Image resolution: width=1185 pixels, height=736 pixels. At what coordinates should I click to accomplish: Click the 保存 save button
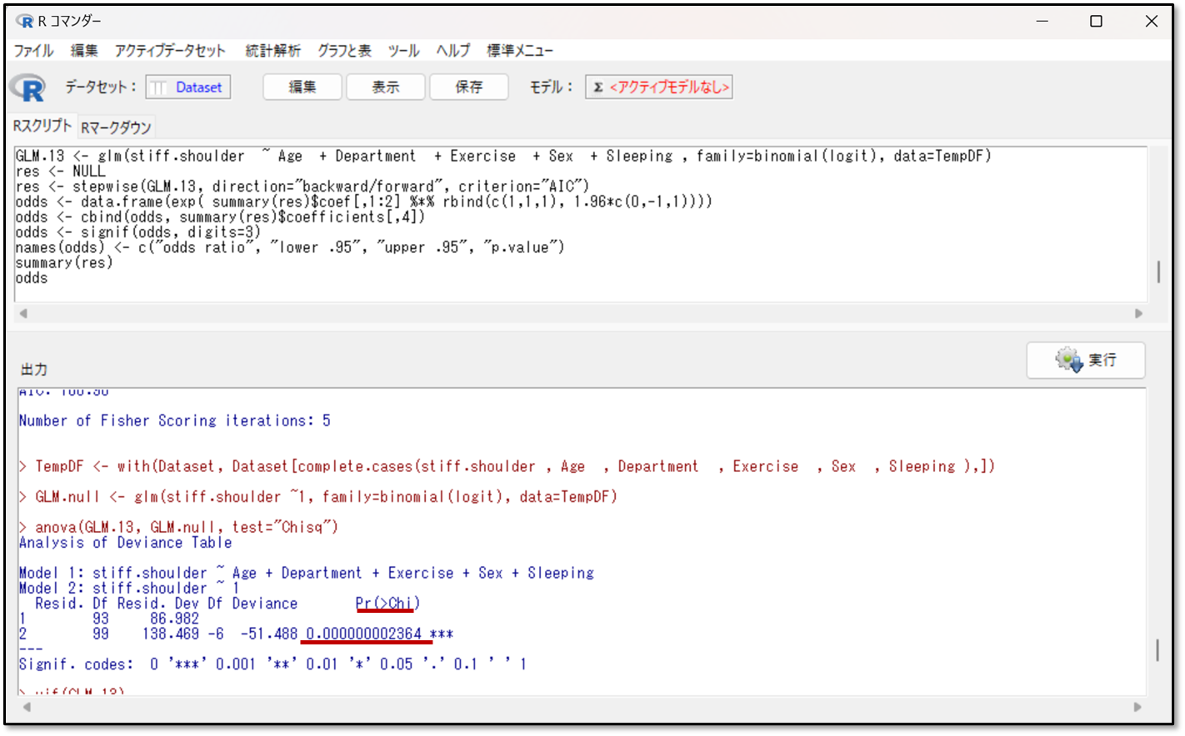click(468, 87)
